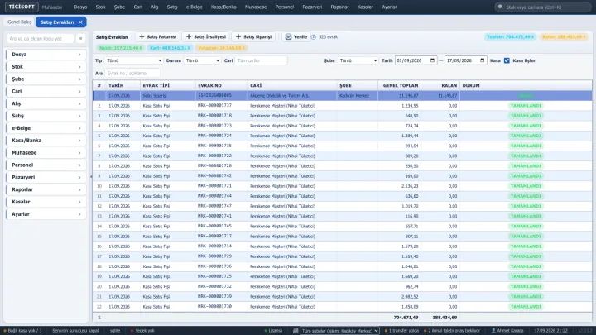
Task: Open the Raporlar menu in the top bar
Action: coord(340,7)
